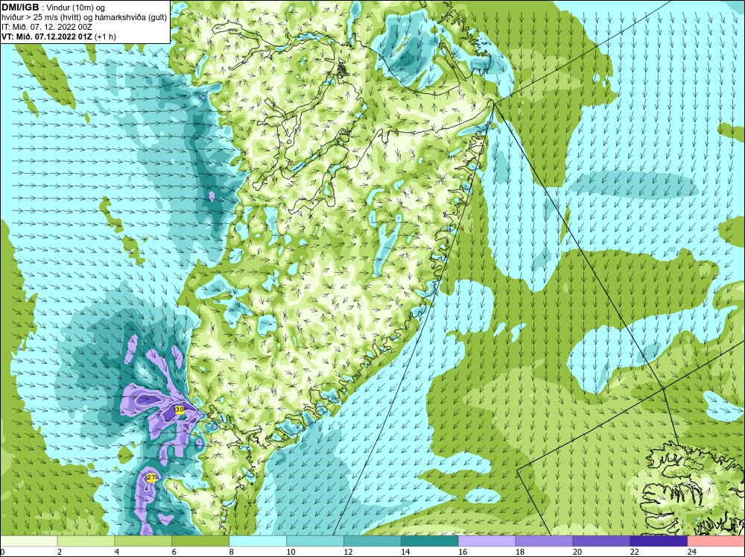Select the pink above-24 m/s swatch
745x557 pixels.
tap(716, 541)
